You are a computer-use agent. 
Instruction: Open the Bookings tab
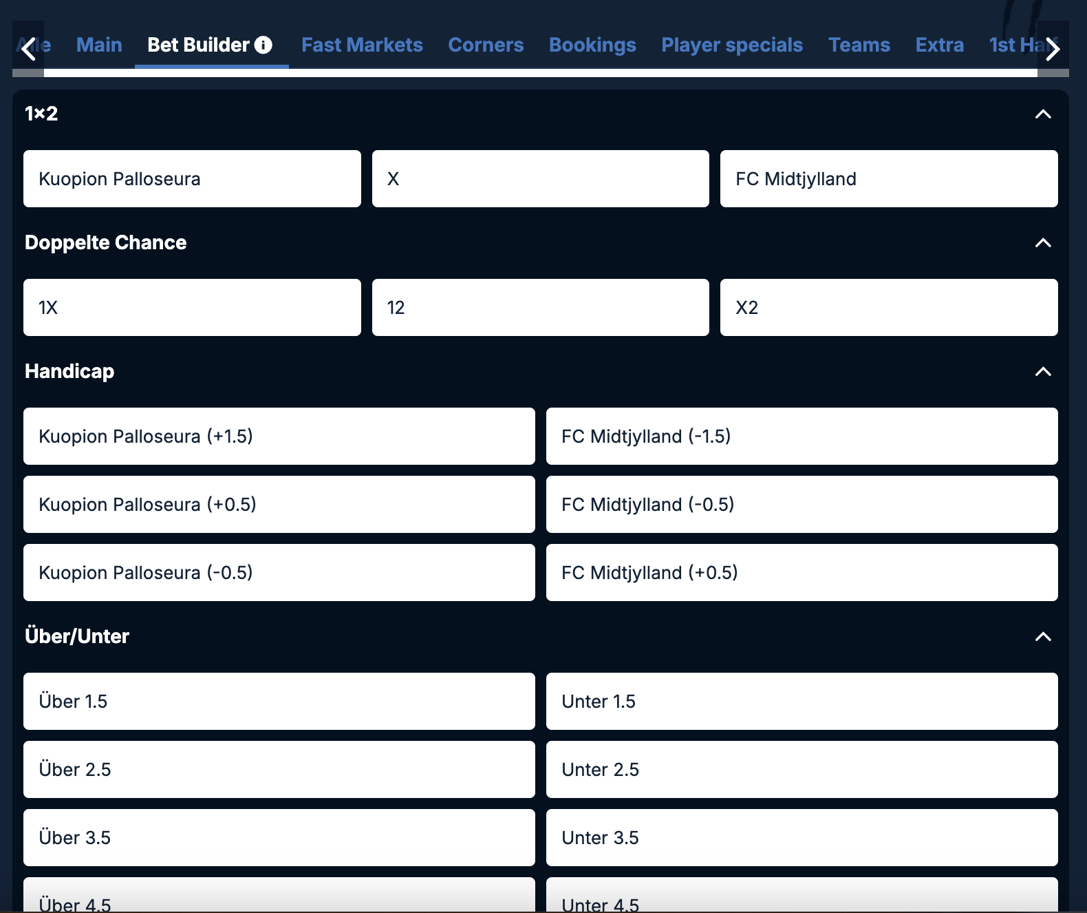pos(592,45)
